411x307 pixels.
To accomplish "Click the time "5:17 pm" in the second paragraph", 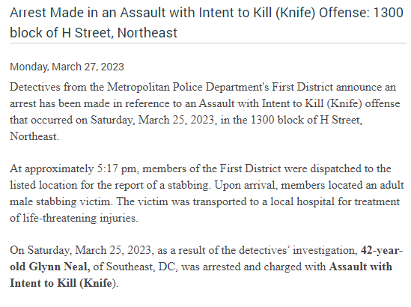I will pyautogui.click(x=117, y=168).
